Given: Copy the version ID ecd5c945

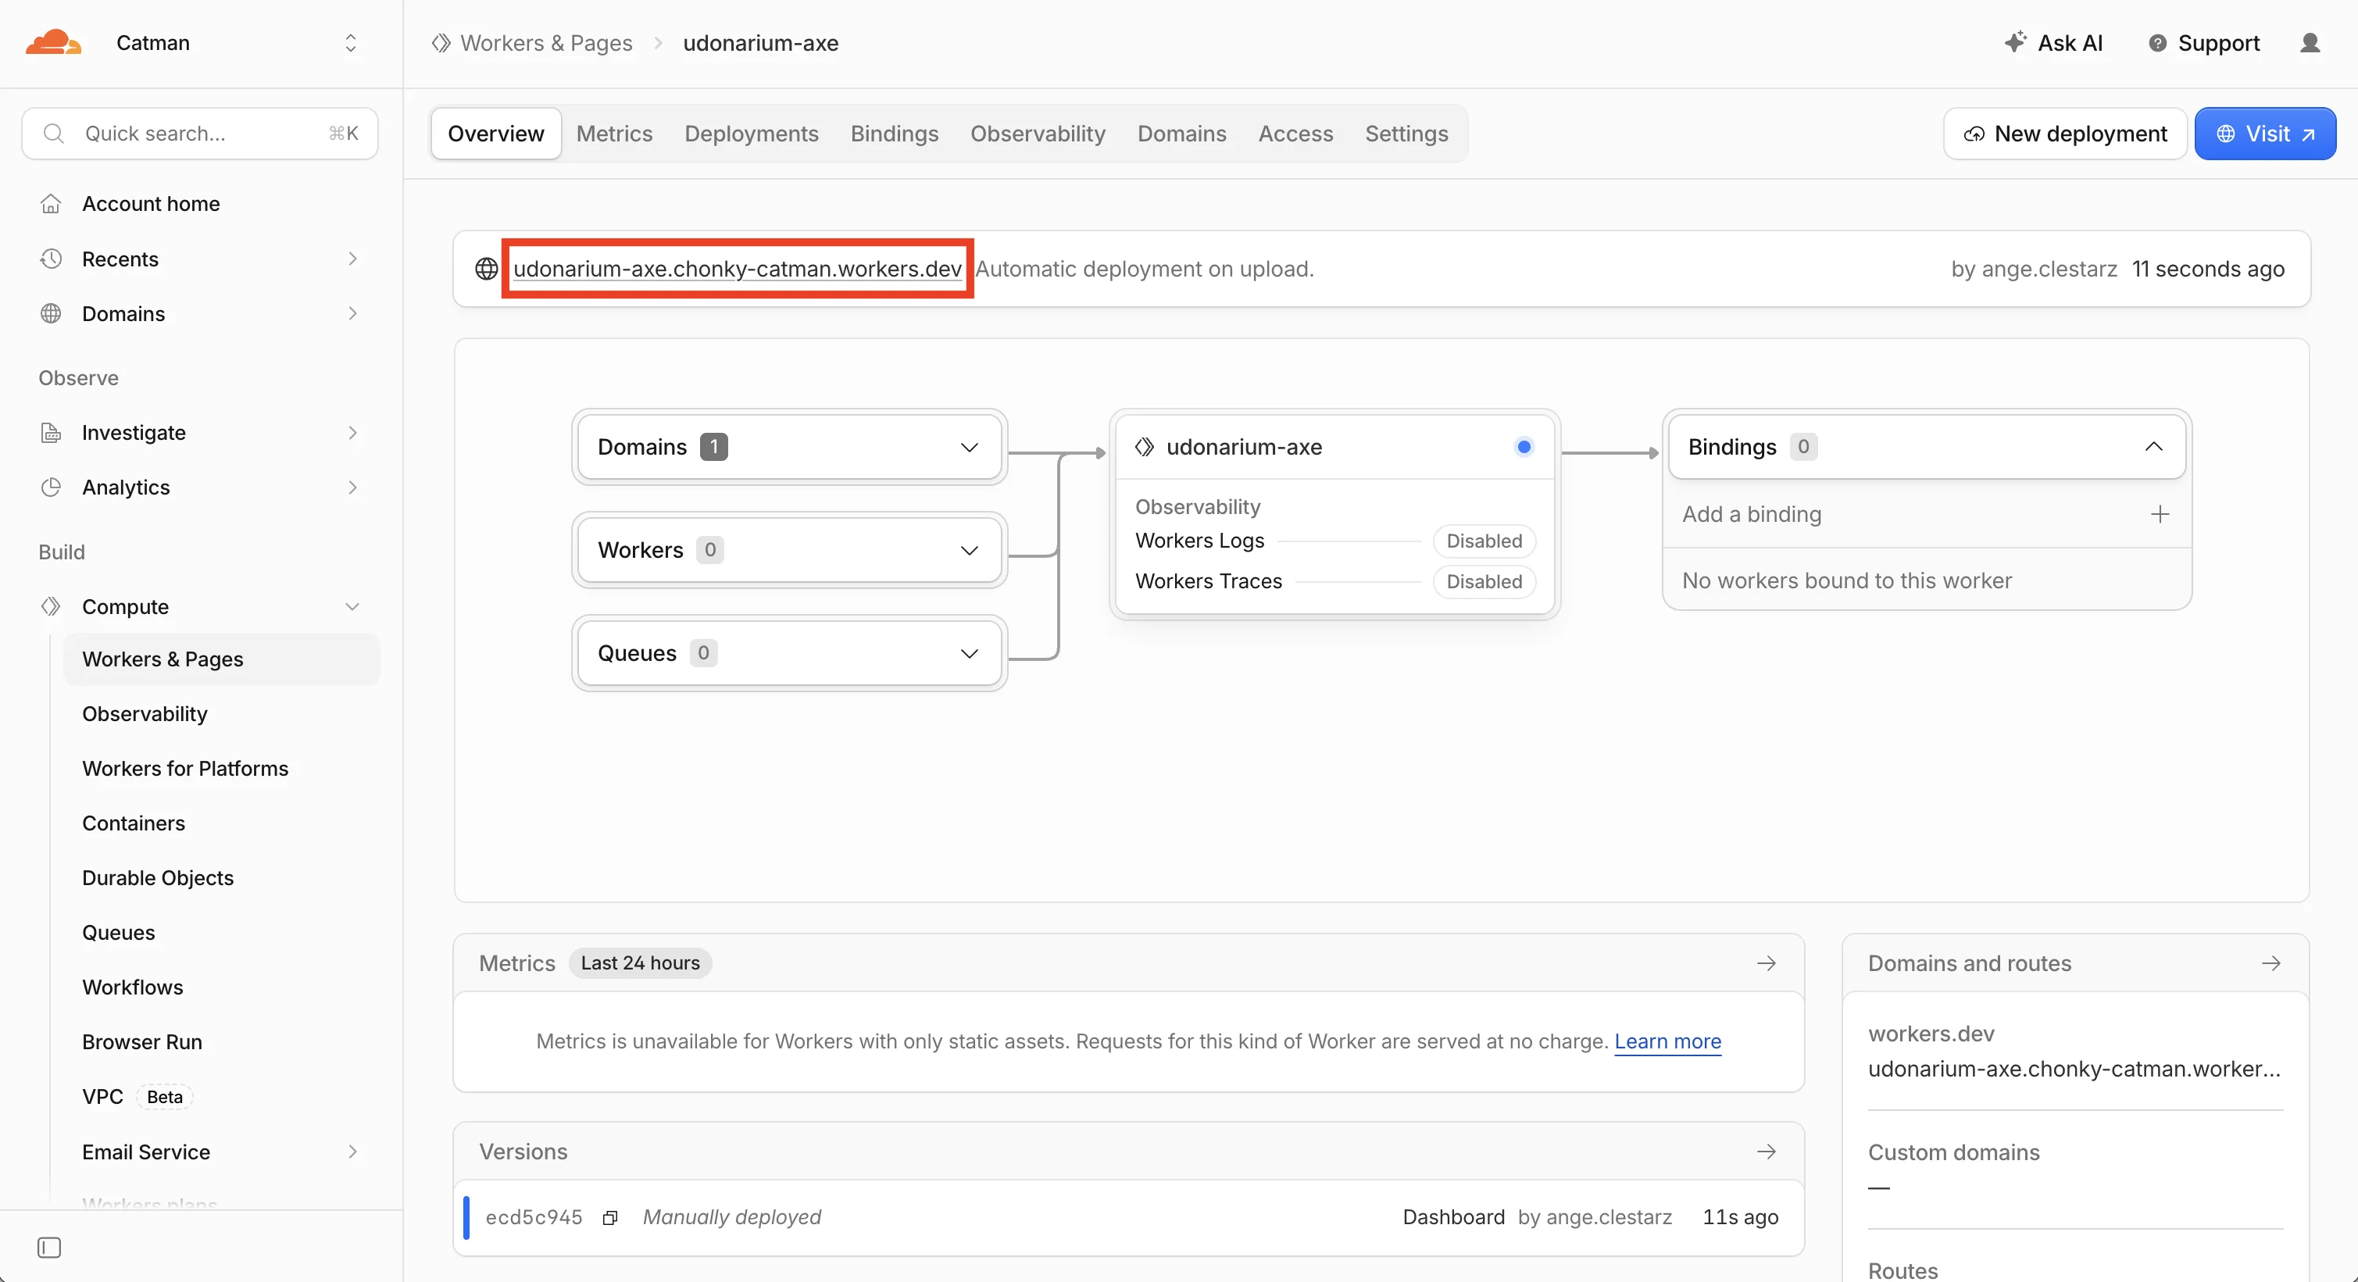Looking at the screenshot, I should point(609,1218).
